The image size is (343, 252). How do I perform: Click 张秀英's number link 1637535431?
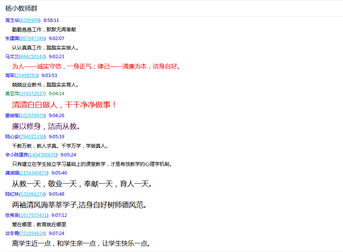pyautogui.click(x=34, y=215)
